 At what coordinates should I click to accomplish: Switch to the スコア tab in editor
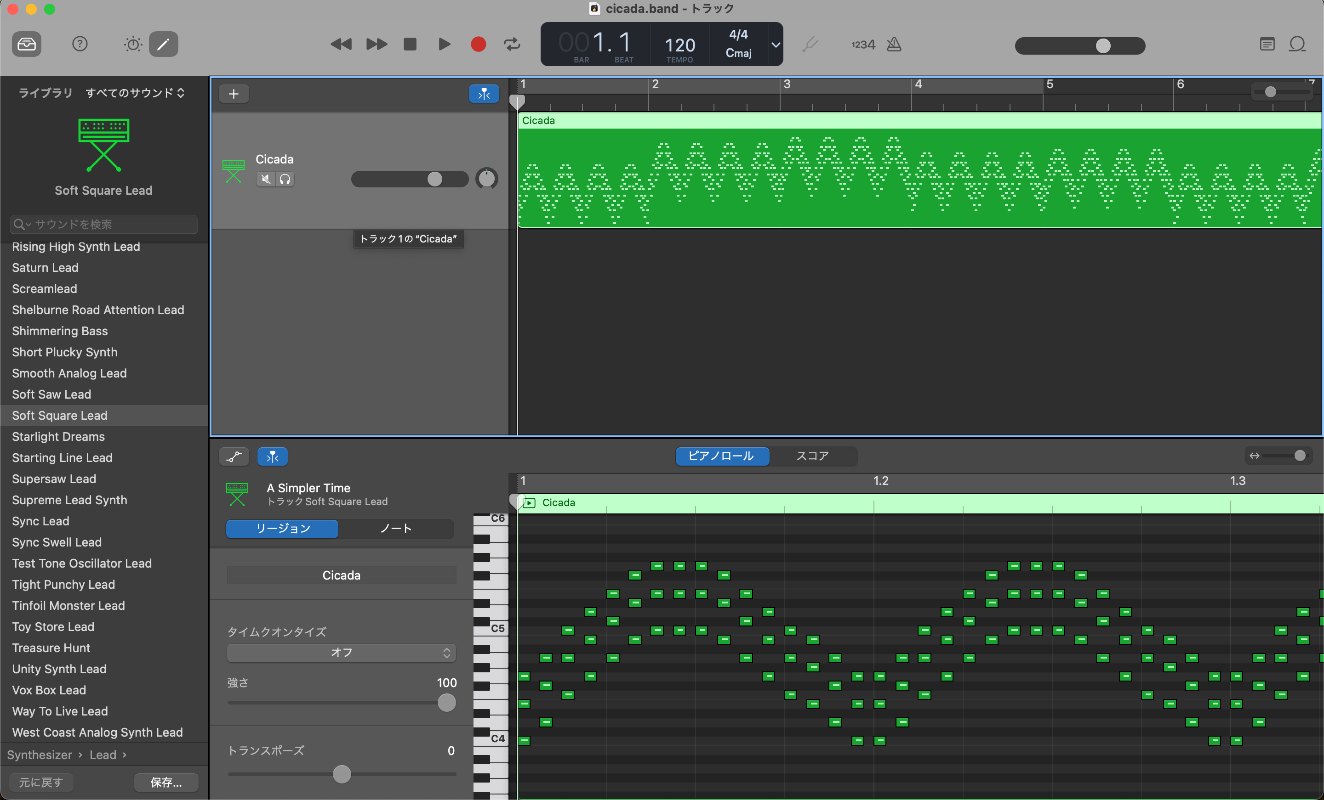click(x=812, y=457)
